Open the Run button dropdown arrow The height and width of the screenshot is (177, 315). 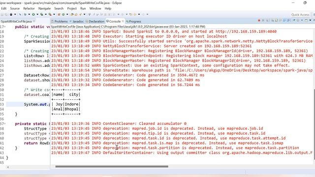[x=37, y=14]
